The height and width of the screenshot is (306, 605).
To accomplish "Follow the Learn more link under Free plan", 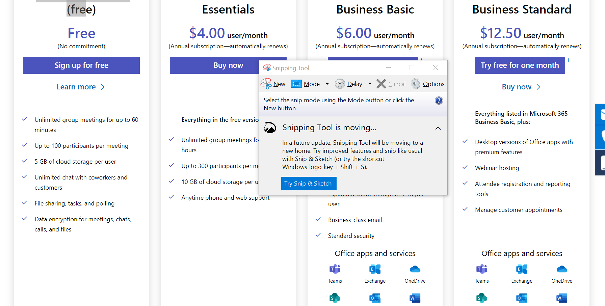I will point(81,87).
